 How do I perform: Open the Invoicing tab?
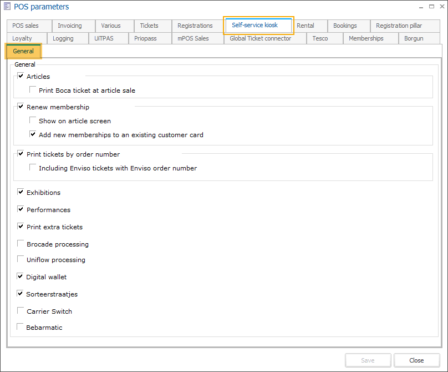point(70,26)
